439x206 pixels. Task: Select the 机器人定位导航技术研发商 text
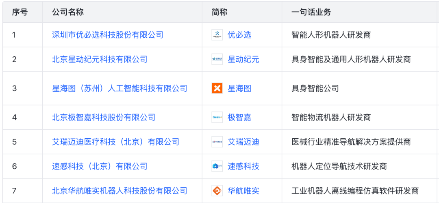pyautogui.click(x=339, y=166)
